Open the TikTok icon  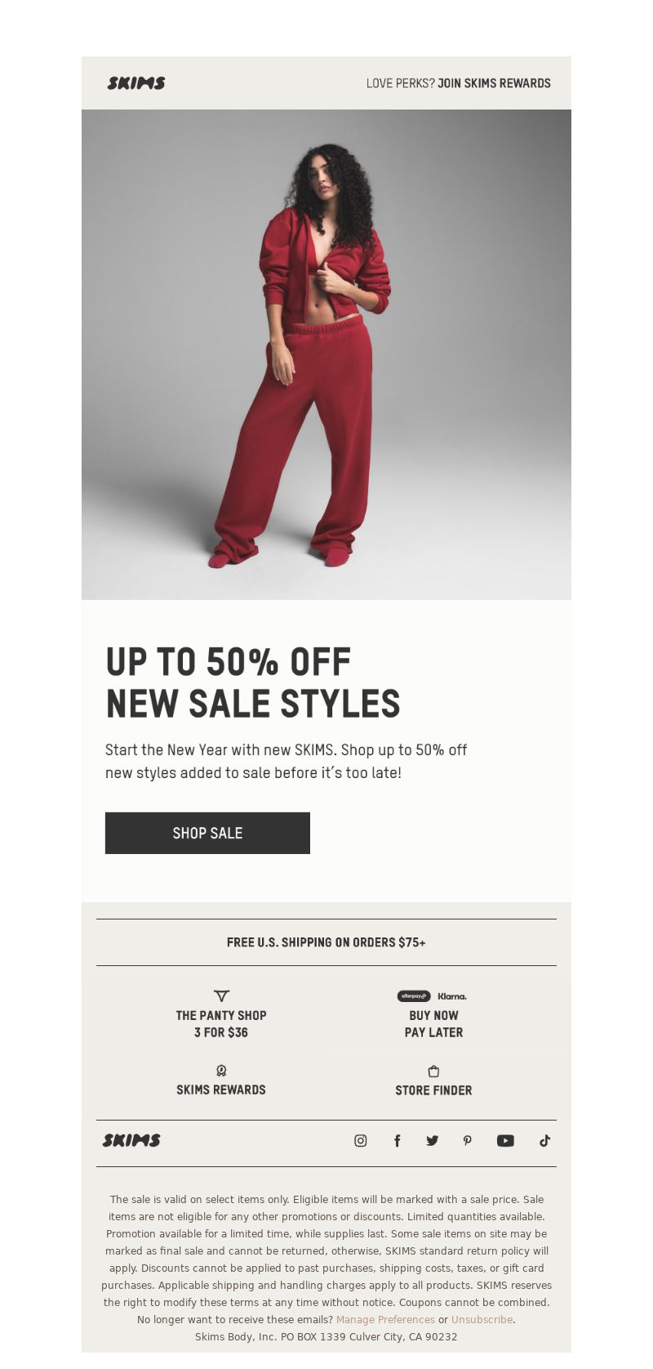tap(544, 1140)
